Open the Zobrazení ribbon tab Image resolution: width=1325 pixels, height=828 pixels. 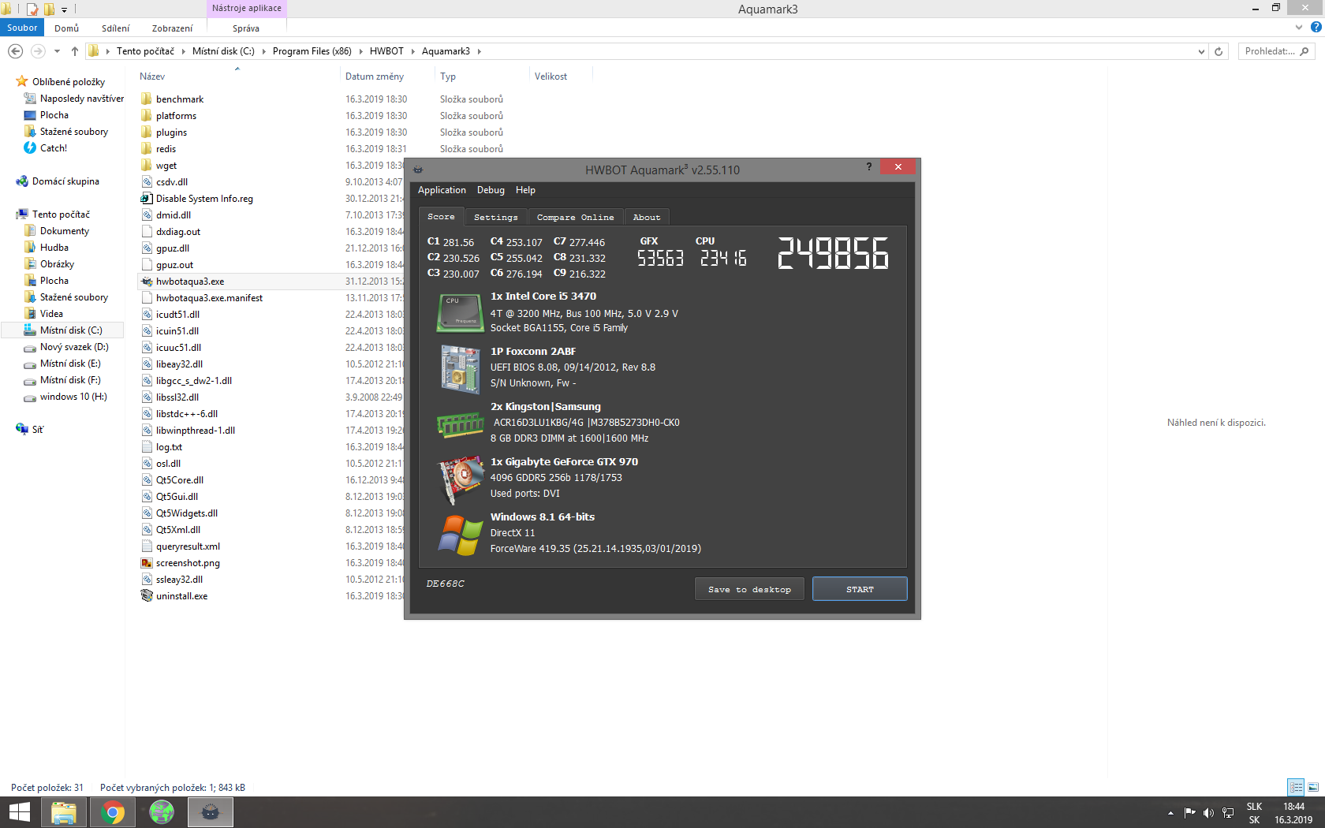[x=172, y=28]
